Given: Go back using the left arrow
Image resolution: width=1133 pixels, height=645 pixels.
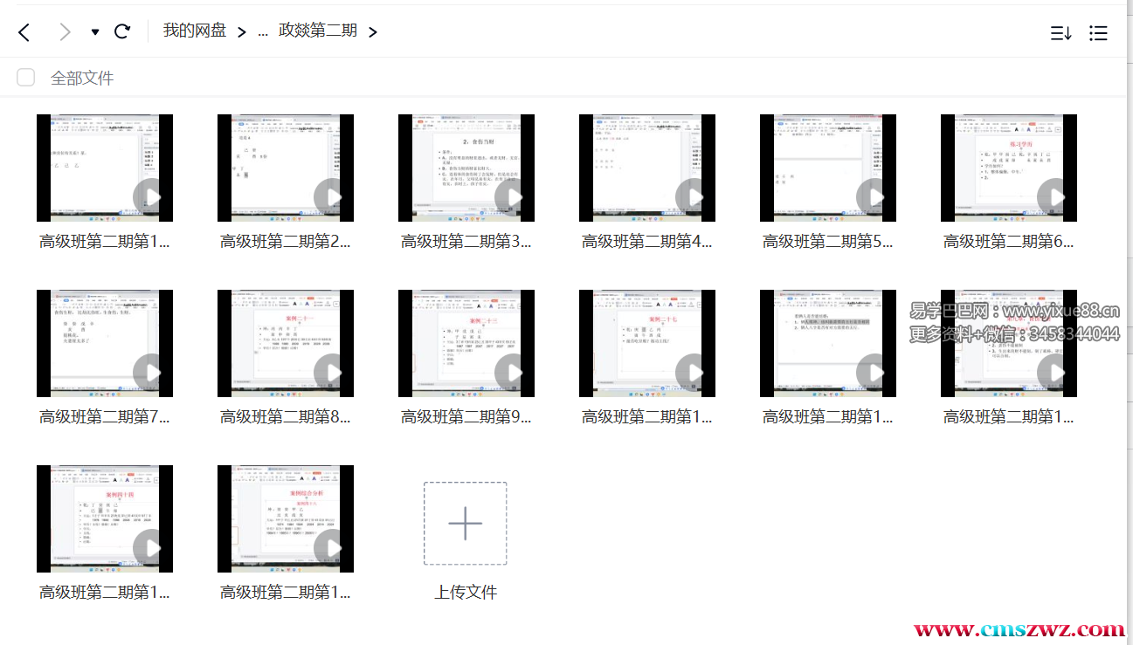Looking at the screenshot, I should coord(24,32).
